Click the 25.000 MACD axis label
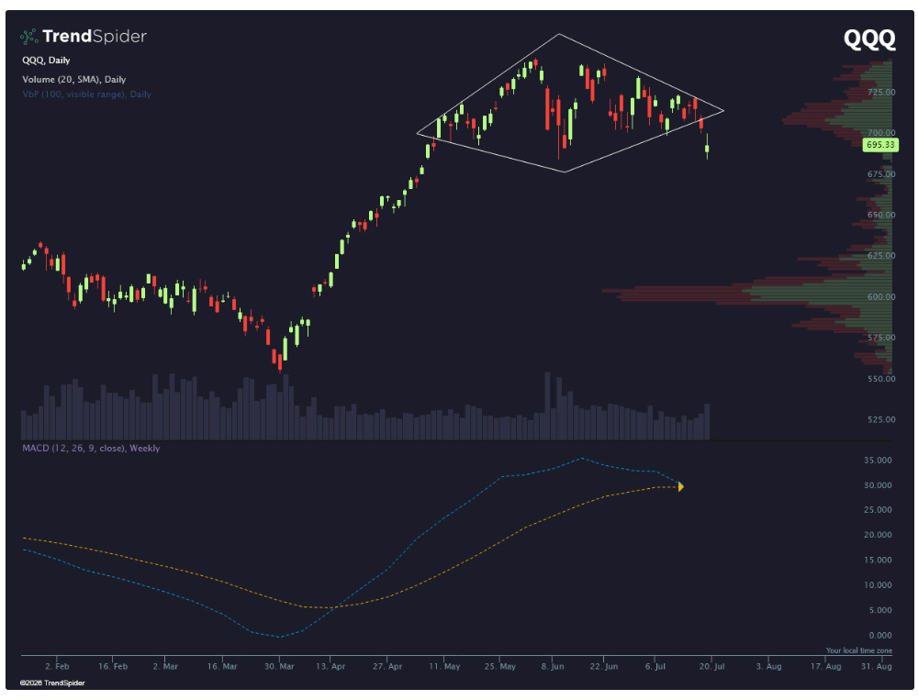 click(x=878, y=510)
